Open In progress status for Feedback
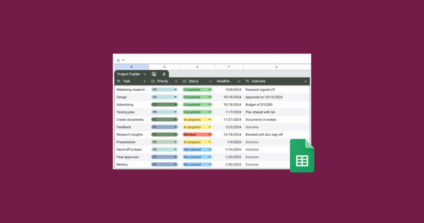 (x=197, y=127)
